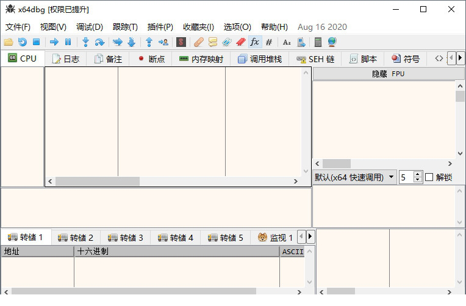Open the 调试(D) menu

pos(90,27)
